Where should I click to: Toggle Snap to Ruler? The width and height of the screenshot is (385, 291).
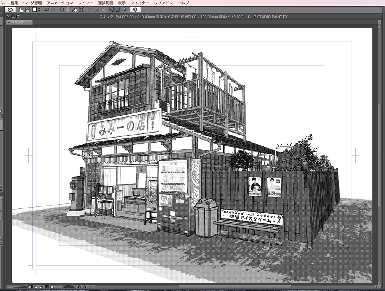pos(111,10)
